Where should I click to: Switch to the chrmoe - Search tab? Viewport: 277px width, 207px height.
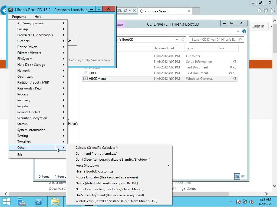tap(165, 11)
